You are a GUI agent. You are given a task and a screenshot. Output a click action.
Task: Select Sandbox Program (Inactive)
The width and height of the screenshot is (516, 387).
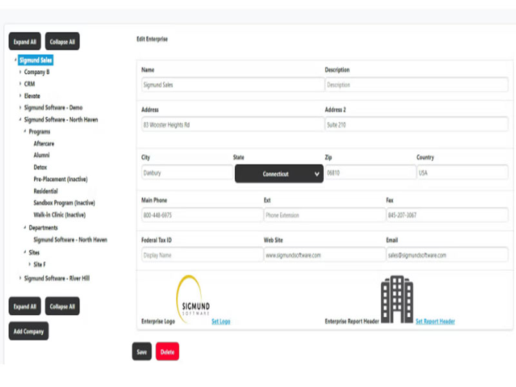[x=64, y=203]
